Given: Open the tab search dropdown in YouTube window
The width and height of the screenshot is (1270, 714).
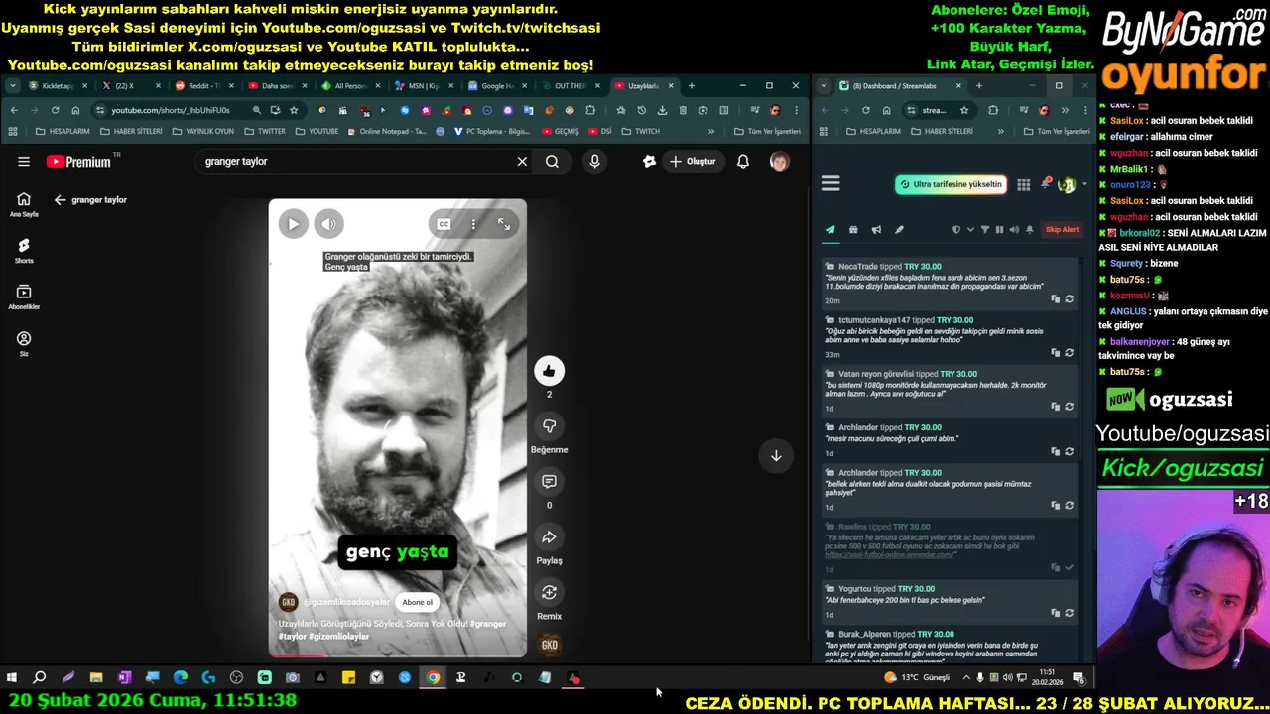Looking at the screenshot, I should pos(12,86).
